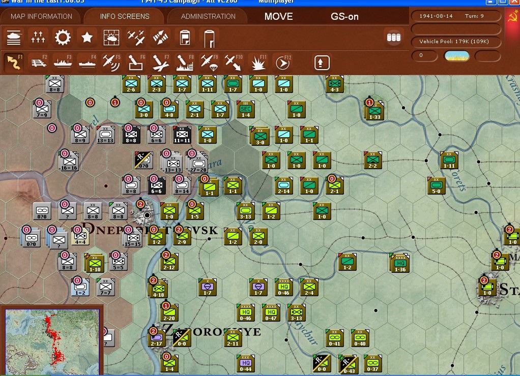This screenshot has width=520, height=376.
Task: Select the 4-8 Soviet armored unit
Action: click(169, 109)
